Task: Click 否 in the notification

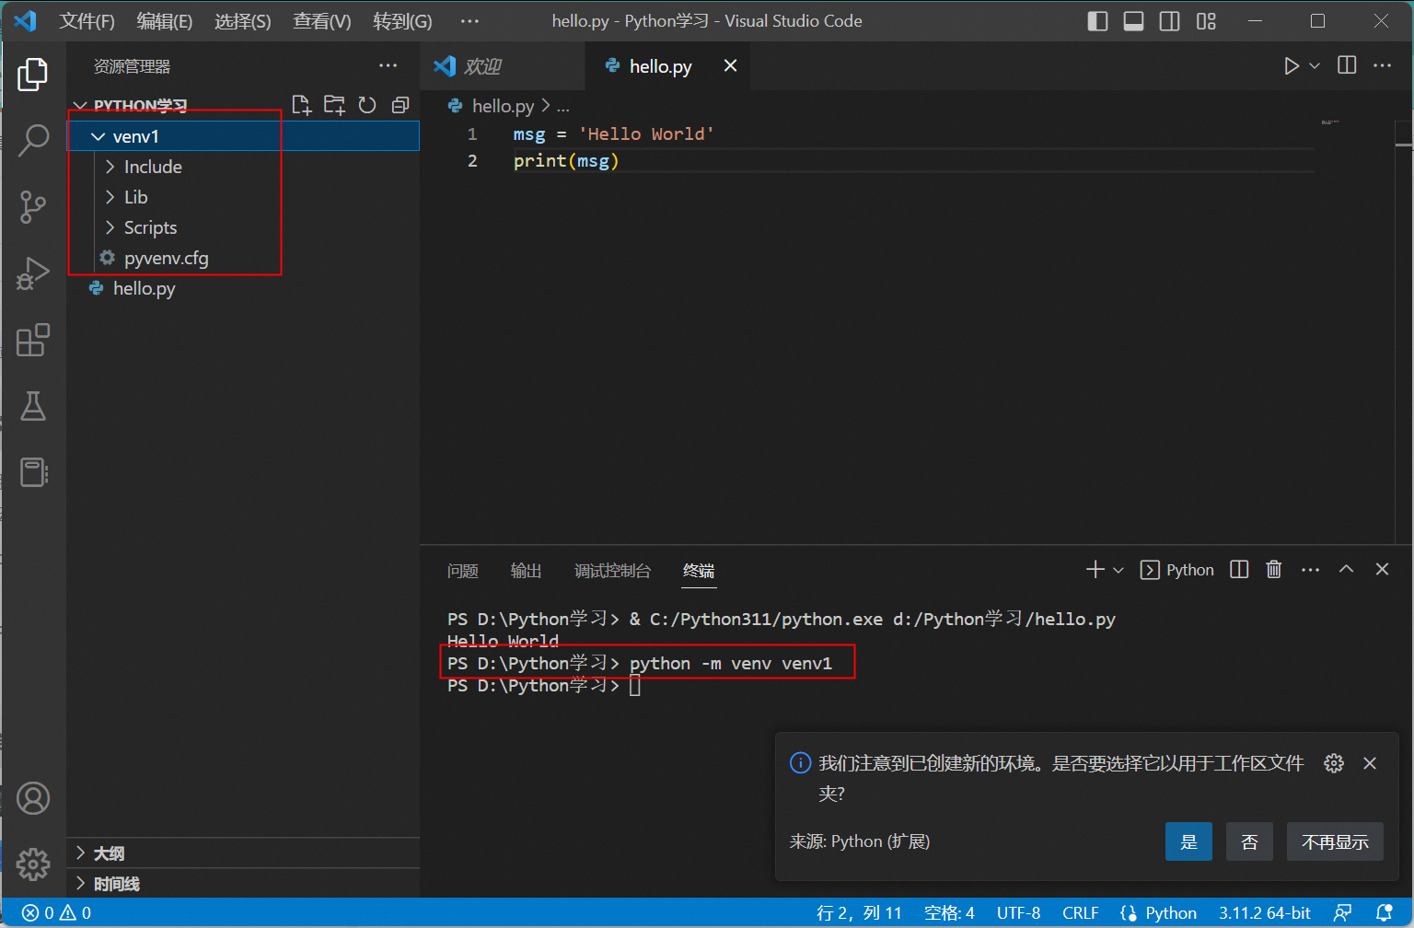Action: click(1249, 841)
